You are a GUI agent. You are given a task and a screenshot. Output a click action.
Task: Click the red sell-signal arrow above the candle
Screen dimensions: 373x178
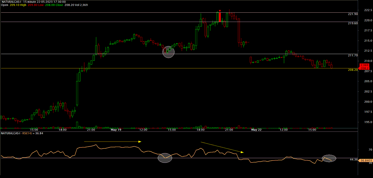coord(220,11)
